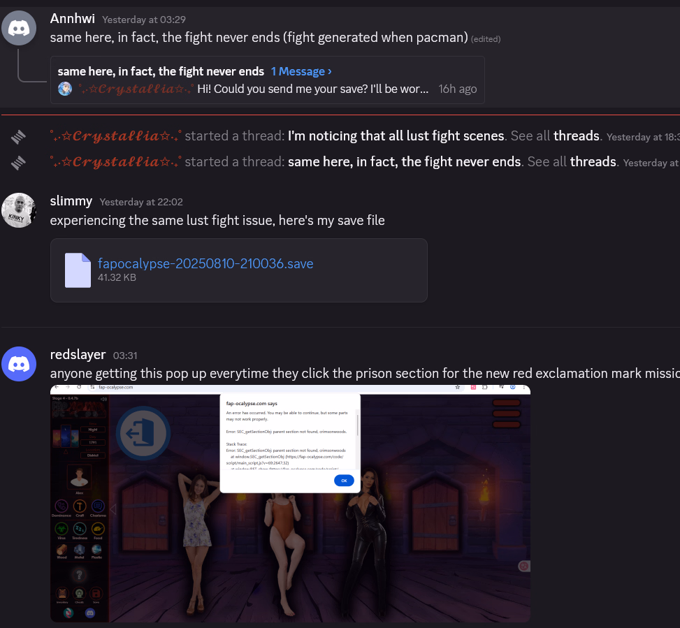Open Annhwi's default Discord avatar

click(x=19, y=28)
